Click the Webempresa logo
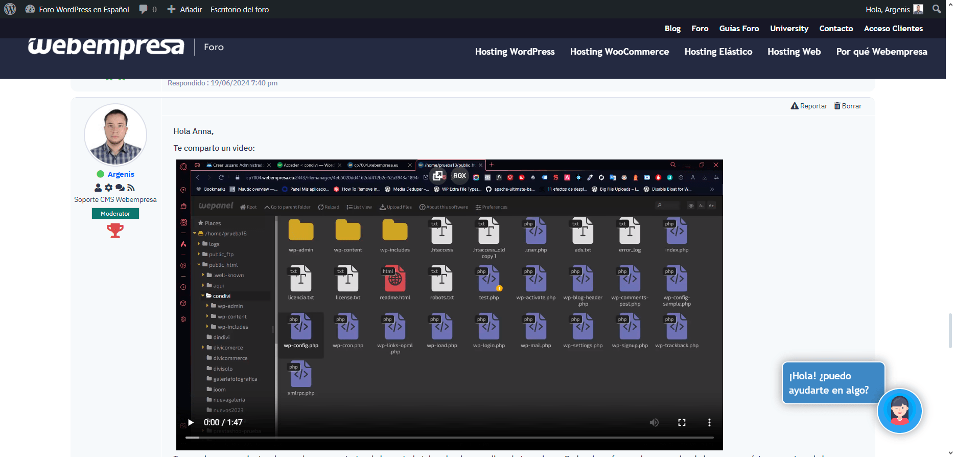 (106, 47)
